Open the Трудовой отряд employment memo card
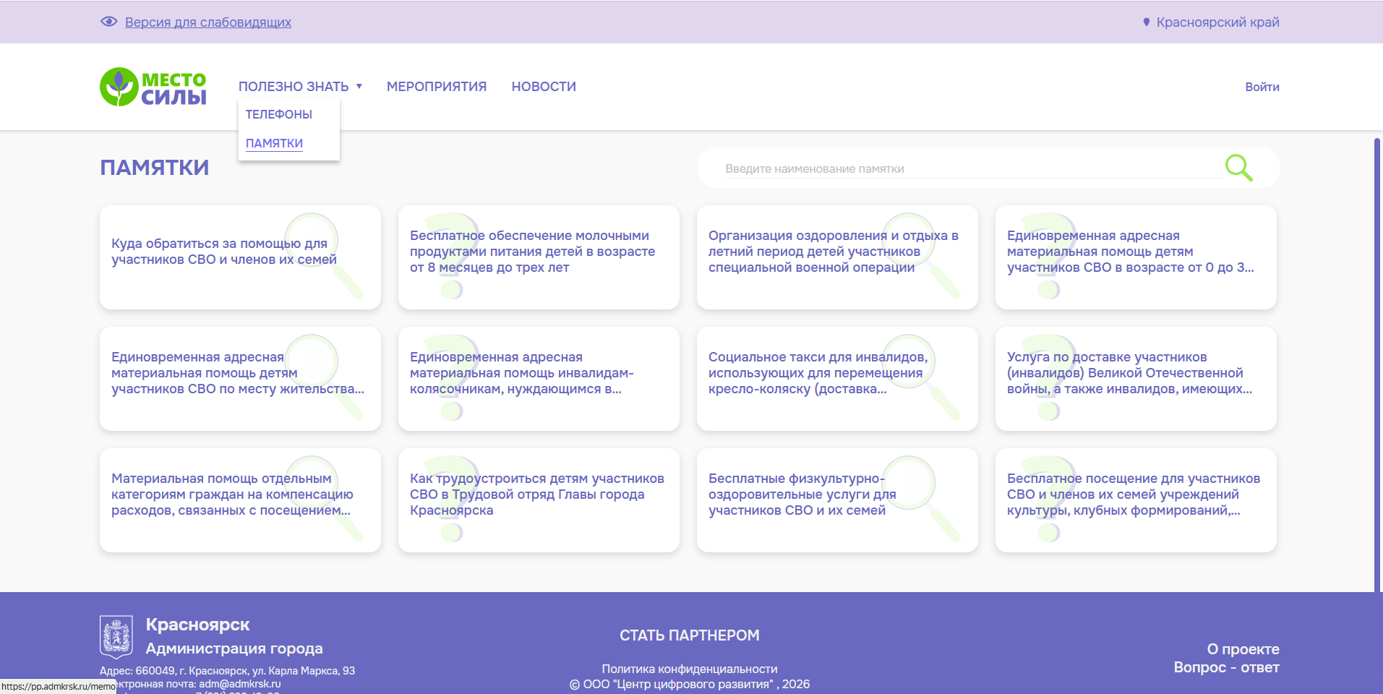Screen dimensions: 1383x694 (539, 500)
